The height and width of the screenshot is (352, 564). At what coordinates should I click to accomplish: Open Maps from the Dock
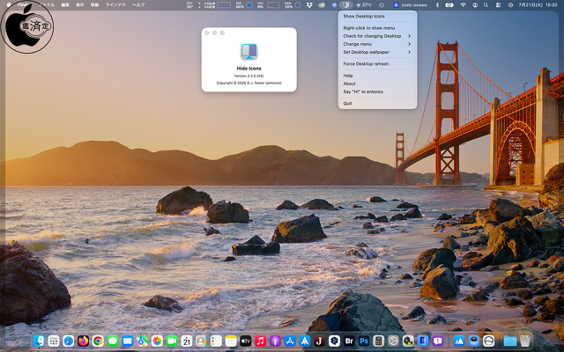(x=142, y=341)
